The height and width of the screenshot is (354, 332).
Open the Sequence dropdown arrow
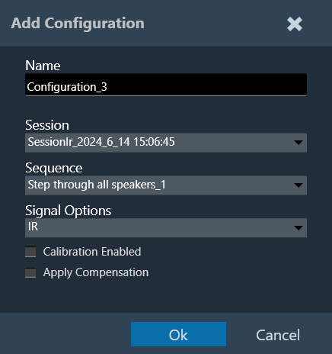point(298,185)
